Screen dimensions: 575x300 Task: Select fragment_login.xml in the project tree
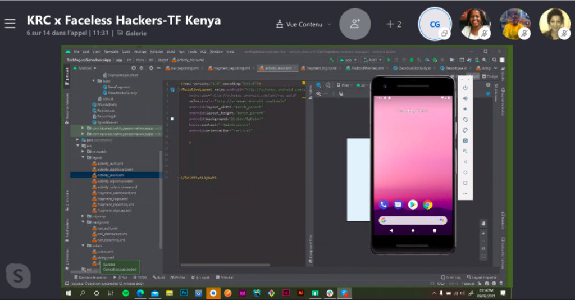tap(110, 199)
